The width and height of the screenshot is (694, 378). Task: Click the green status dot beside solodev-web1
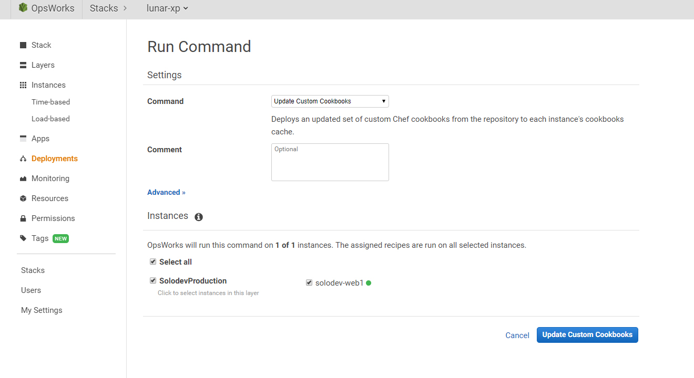pos(369,283)
